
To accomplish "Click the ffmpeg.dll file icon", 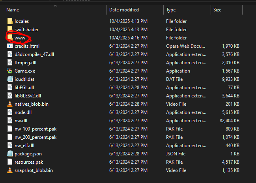I will point(10,63).
